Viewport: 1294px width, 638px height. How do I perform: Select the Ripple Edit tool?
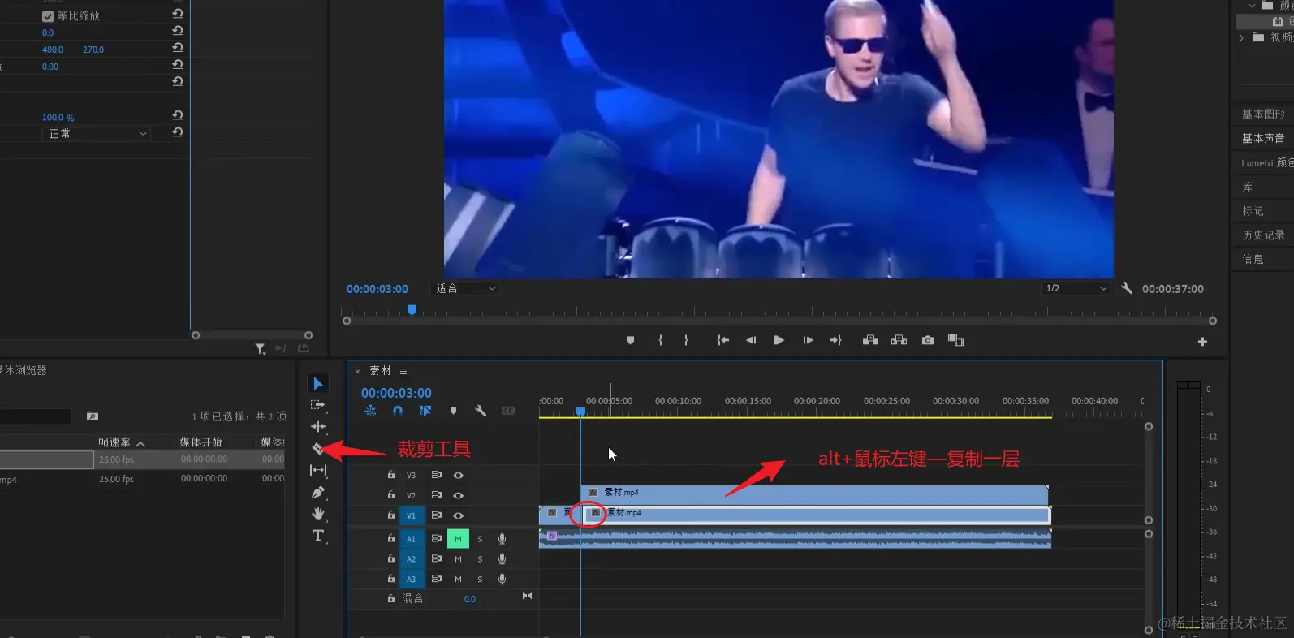pos(318,426)
